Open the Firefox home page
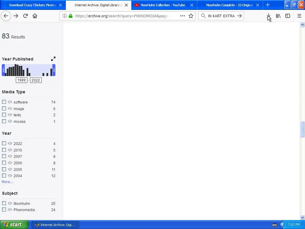Screen dimensions: 305x229 pos(35,16)
